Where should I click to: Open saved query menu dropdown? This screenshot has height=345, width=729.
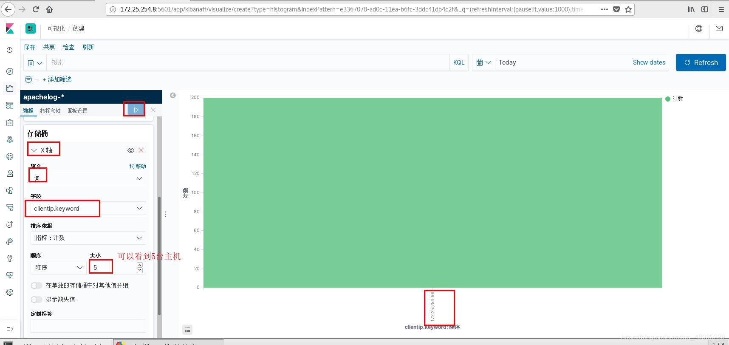[35, 62]
